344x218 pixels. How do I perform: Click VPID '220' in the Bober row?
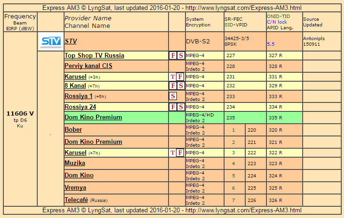coord(252,130)
